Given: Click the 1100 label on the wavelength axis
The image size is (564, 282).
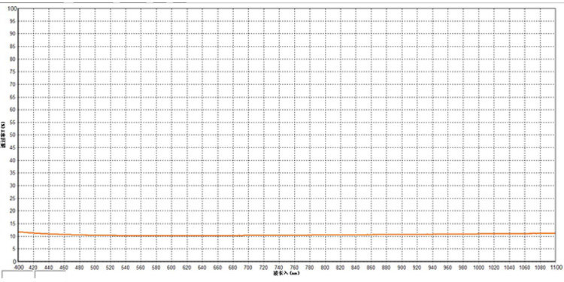Looking at the screenshot, I should [x=556, y=268].
